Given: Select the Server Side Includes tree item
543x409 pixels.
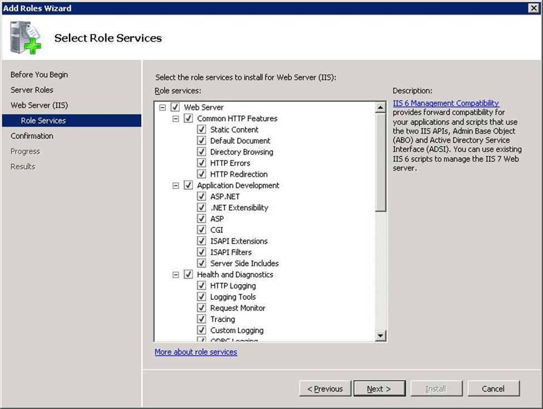Looking at the screenshot, I should point(244,263).
